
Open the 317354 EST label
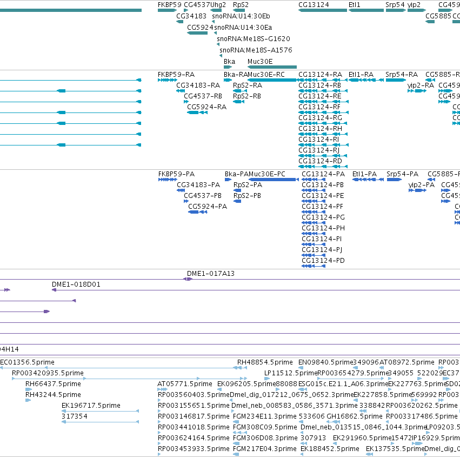coord(74,416)
